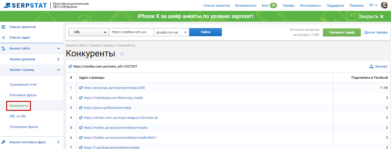Open the google.com.ua search engine dropdown
The height and width of the screenshot is (149, 391).
[x=172, y=32]
